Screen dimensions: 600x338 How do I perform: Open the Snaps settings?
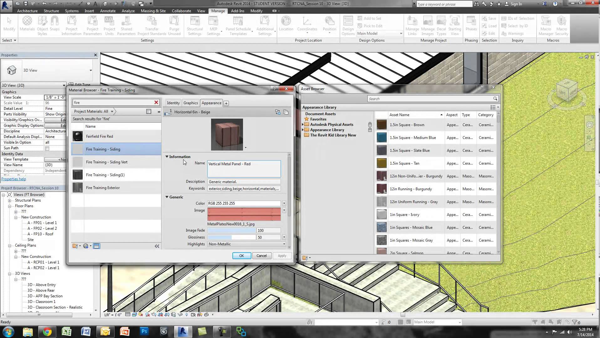pyautogui.click(x=54, y=24)
